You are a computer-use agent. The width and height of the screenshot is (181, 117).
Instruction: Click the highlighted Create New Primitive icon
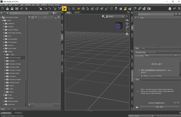[64, 9]
